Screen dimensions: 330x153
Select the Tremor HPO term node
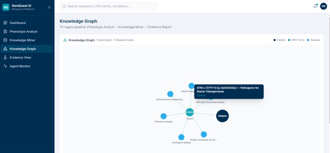click(x=190, y=112)
